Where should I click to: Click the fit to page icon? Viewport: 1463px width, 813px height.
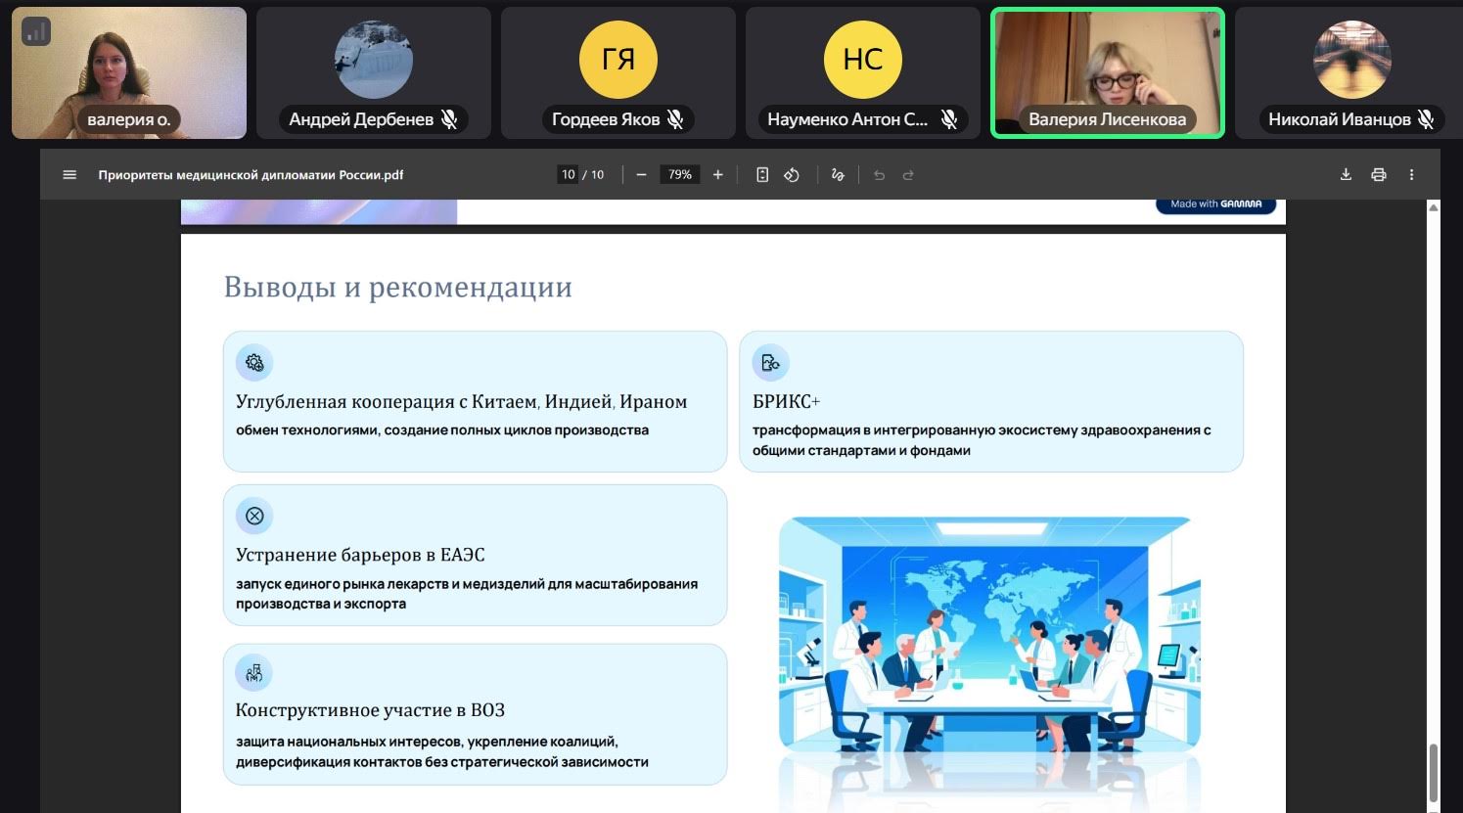coord(762,175)
